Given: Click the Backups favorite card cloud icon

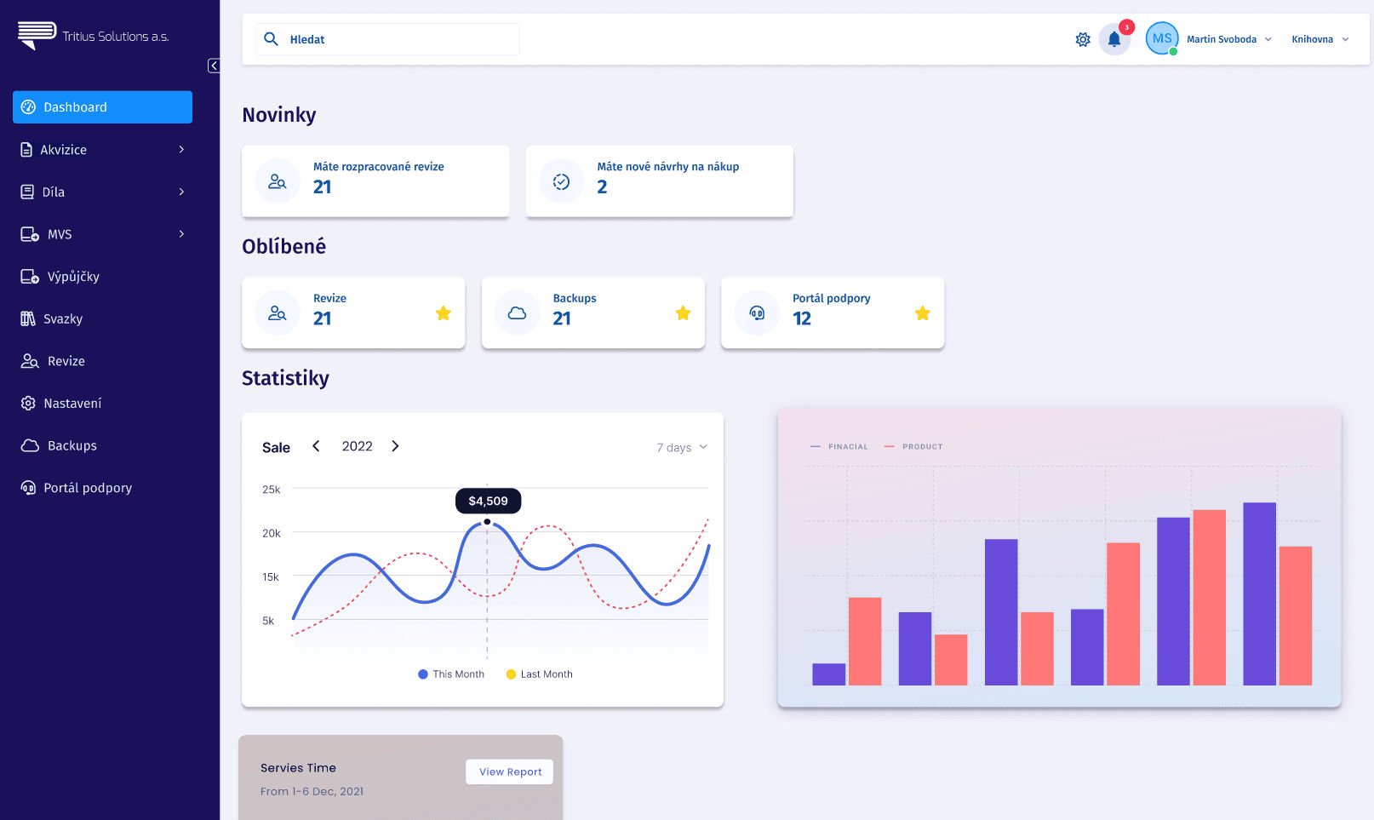Looking at the screenshot, I should pos(518,313).
